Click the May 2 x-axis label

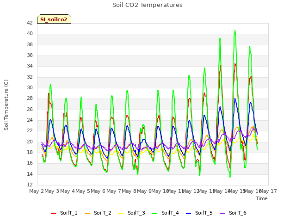point(37,191)
